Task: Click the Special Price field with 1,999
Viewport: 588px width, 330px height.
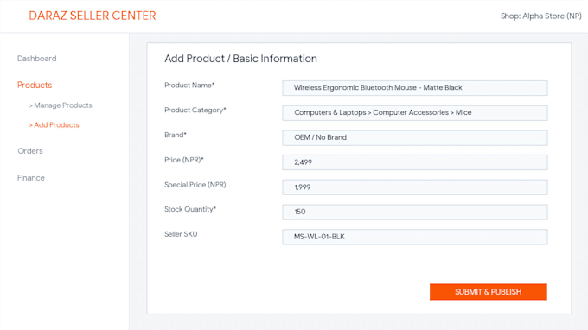Action: [x=415, y=187]
